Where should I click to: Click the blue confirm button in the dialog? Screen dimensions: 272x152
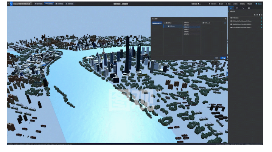pyautogui.click(x=223, y=58)
